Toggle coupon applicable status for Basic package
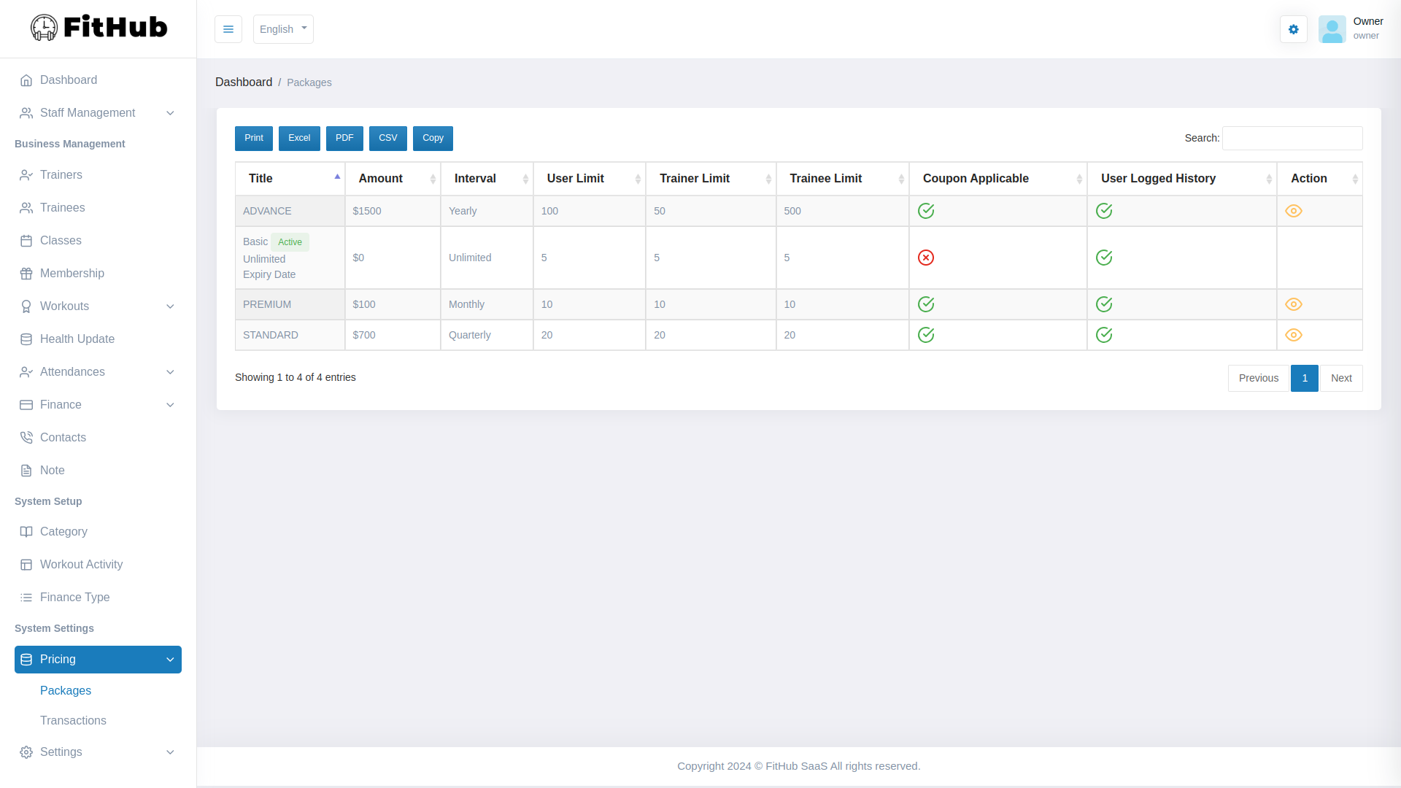The height and width of the screenshot is (788, 1401). pyautogui.click(x=927, y=257)
